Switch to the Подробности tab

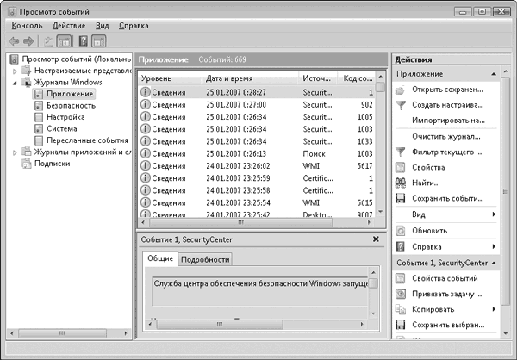click(x=205, y=258)
